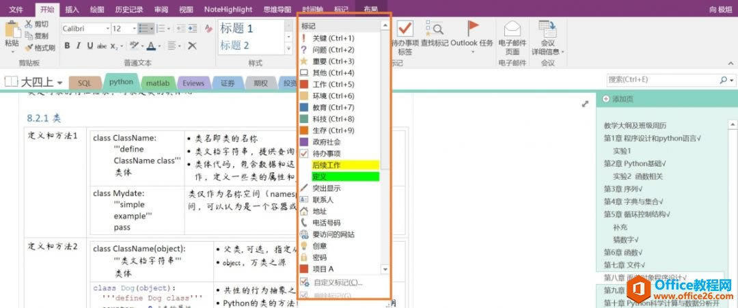Toggle bold formatting
The height and width of the screenshot is (308, 738).
coord(67,46)
